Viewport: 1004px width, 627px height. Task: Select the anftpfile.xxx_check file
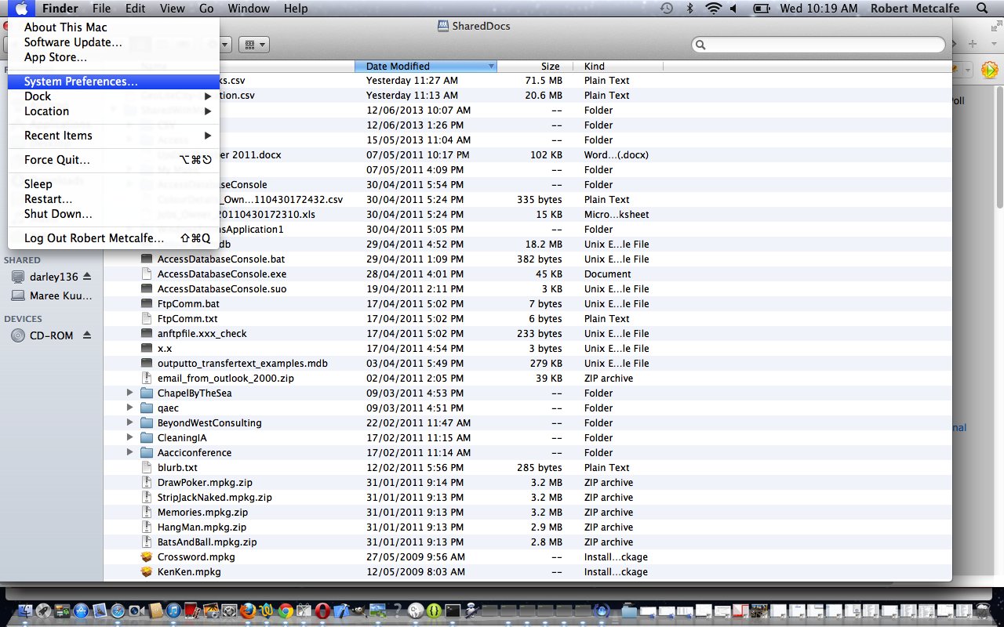(202, 333)
